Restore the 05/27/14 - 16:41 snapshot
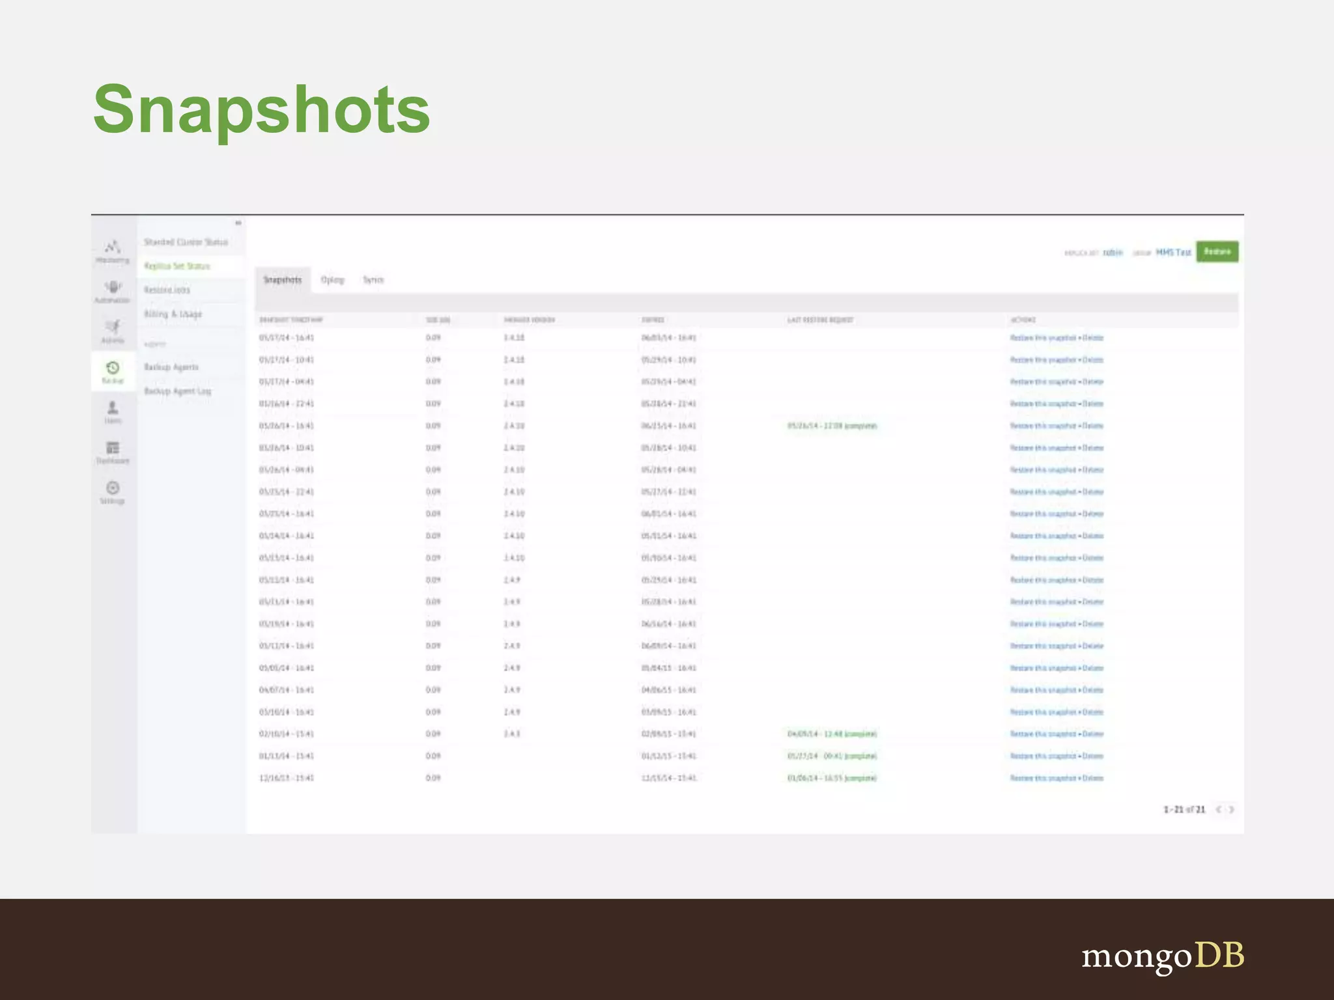This screenshot has height=1000, width=1334. (1043, 338)
